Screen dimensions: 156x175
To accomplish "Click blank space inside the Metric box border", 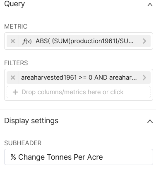I will [x=79, y=48].
